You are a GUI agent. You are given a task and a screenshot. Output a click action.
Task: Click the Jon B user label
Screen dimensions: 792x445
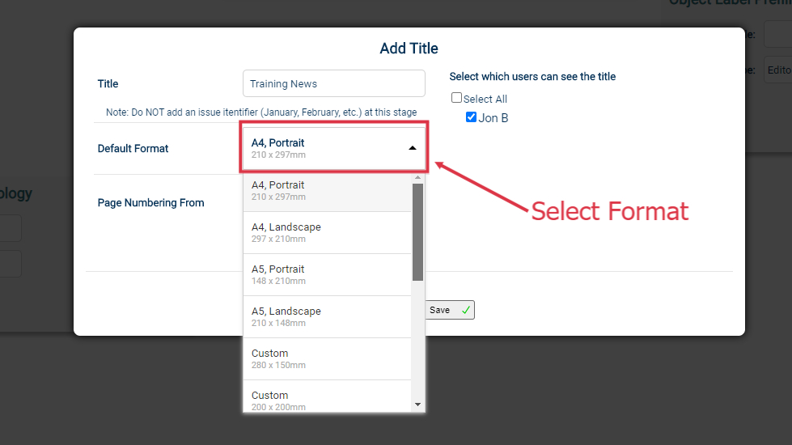point(493,117)
